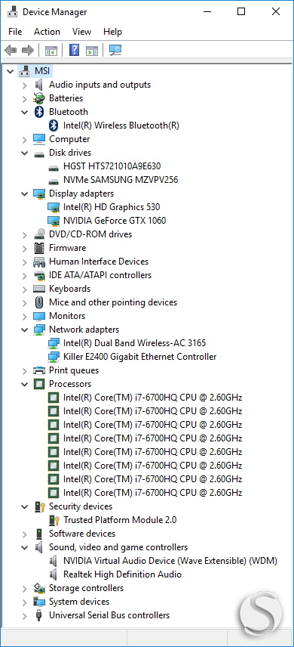Open the View menu
The width and height of the screenshot is (294, 647).
[81, 32]
